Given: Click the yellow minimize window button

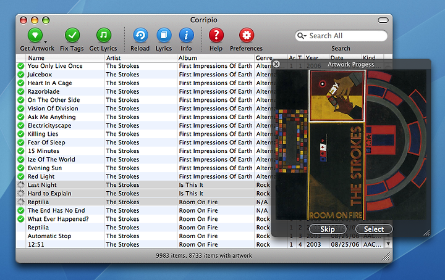Looking at the screenshot, I should (x=35, y=20).
